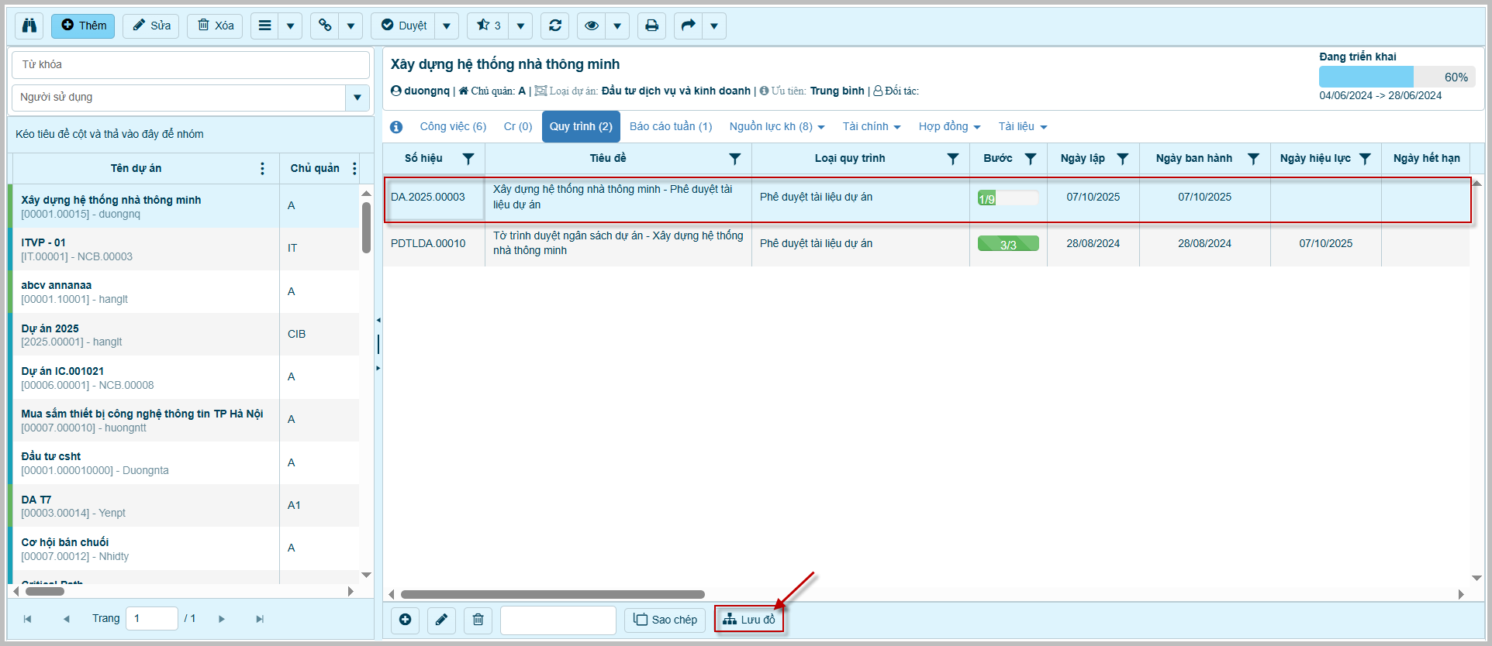Expand the Tài chính tab menu
This screenshot has height=646, width=1492.
click(x=872, y=127)
